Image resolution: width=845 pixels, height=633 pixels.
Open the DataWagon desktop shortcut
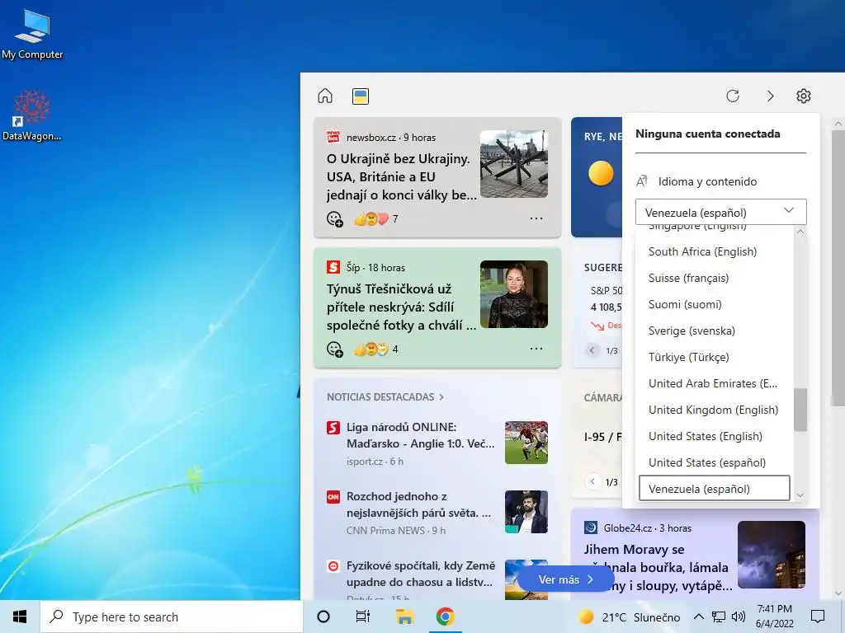[32, 116]
